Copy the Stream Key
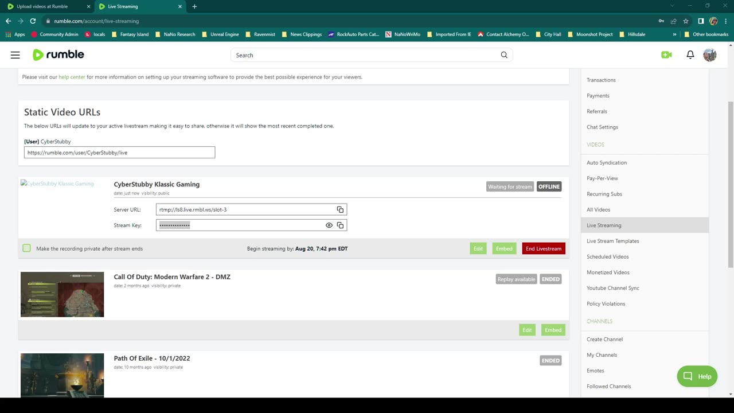The width and height of the screenshot is (734, 413). click(x=340, y=225)
